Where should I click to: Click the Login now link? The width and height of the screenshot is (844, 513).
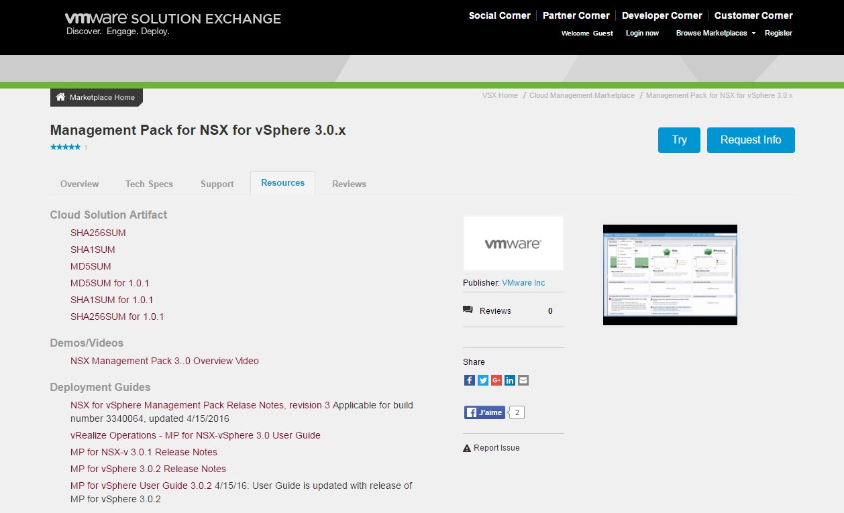coord(642,33)
